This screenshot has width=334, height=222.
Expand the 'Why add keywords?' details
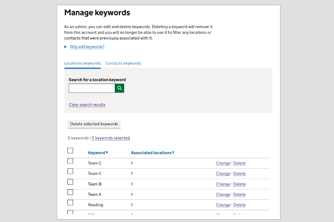coord(87,47)
